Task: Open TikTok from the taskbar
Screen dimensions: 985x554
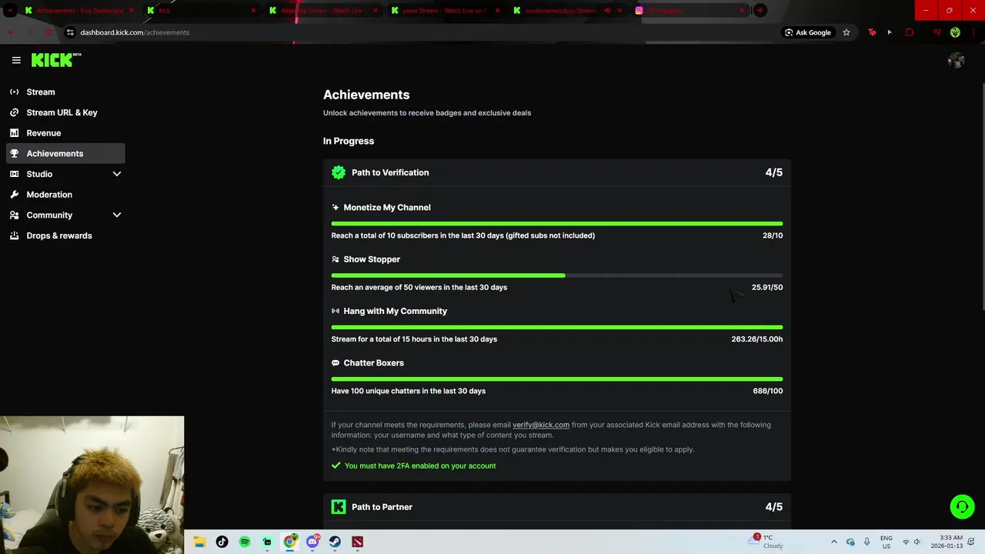Action: [x=222, y=542]
